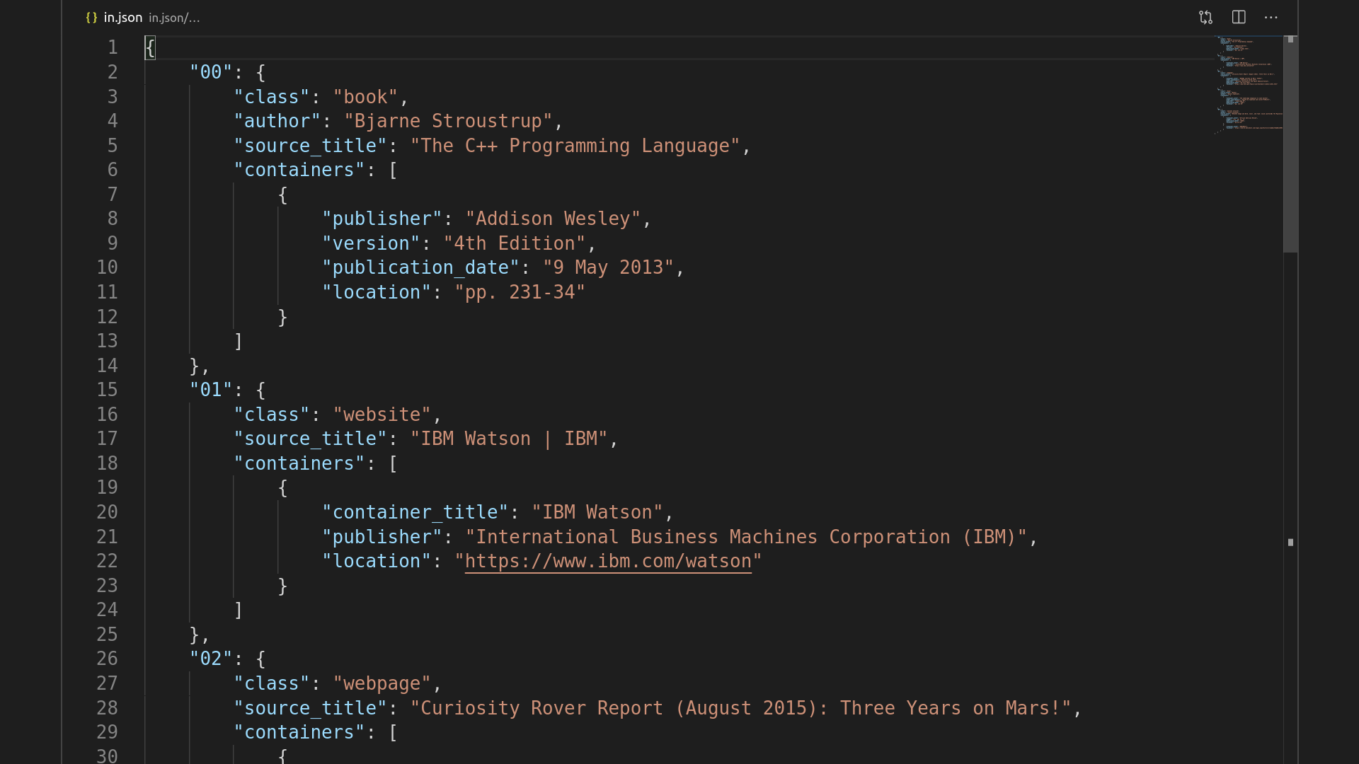This screenshot has width=1359, height=764.
Task: Click the "Addison Wesley" publisher string
Action: click(x=552, y=219)
